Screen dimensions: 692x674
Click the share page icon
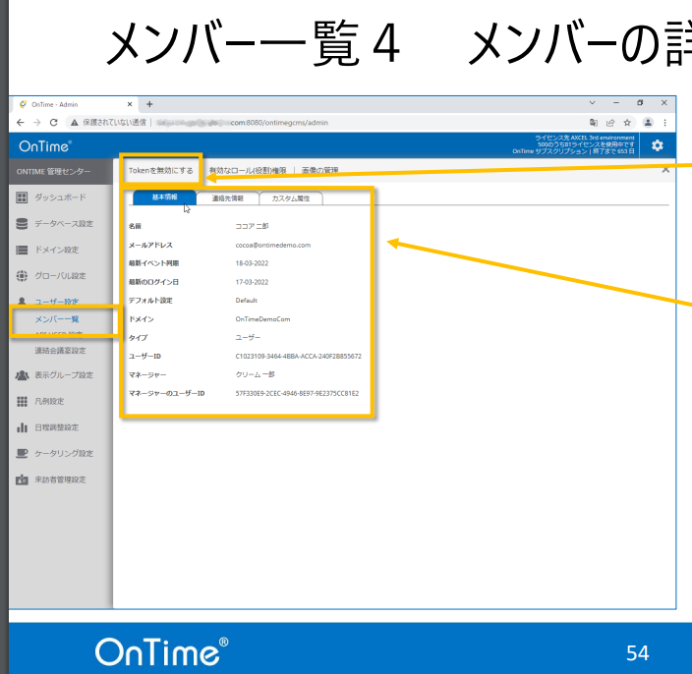[610, 122]
